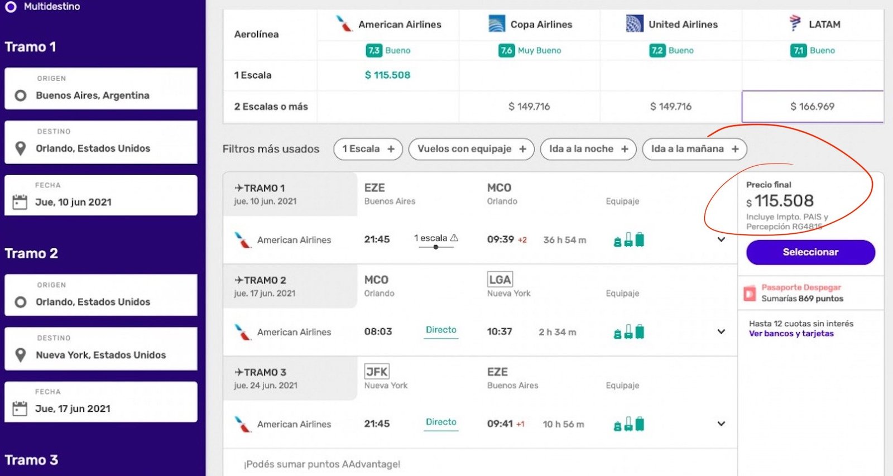This screenshot has width=893, height=476.
Task: Click JFK airport code in Tramo 3
Action: pos(377,372)
